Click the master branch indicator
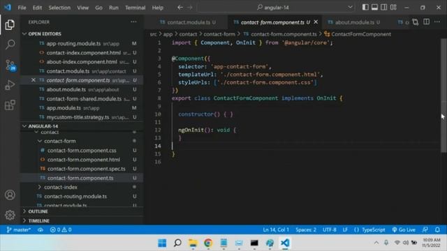This screenshot has width=447, height=251. [x=19, y=229]
